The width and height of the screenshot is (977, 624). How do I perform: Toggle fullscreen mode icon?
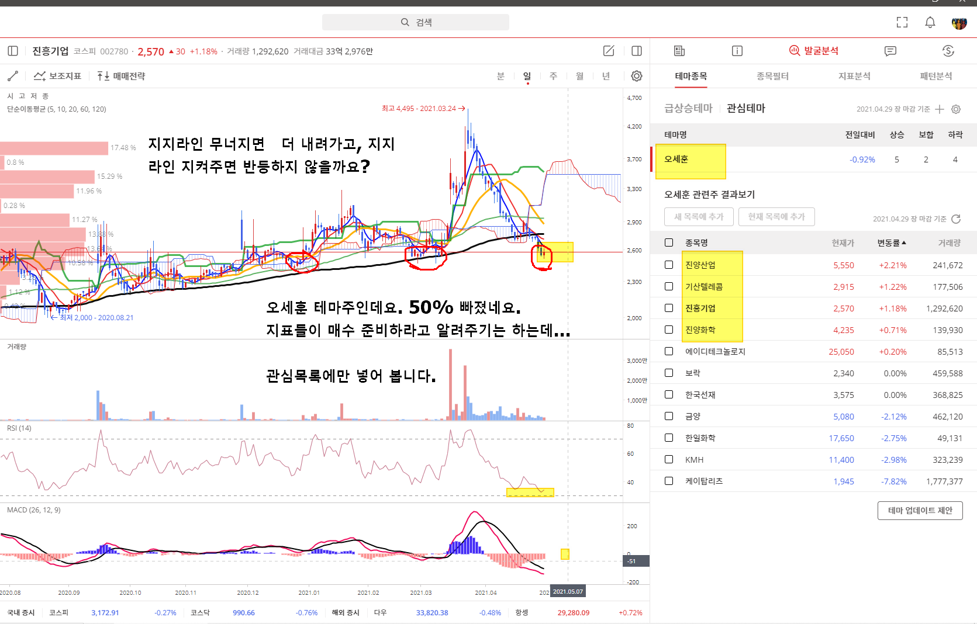pyautogui.click(x=902, y=22)
